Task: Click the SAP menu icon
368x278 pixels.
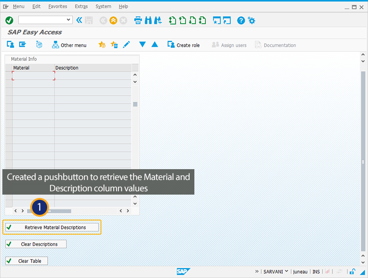Action: click(23, 44)
